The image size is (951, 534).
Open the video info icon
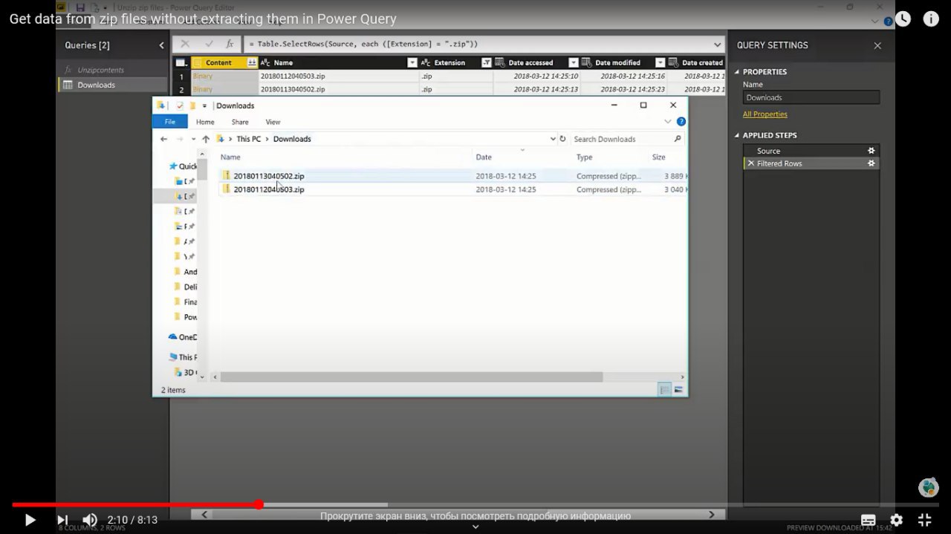tap(931, 19)
